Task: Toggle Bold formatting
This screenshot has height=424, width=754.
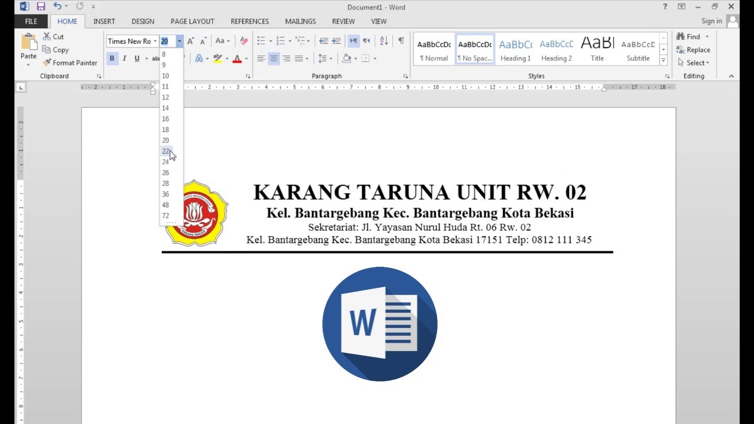Action: point(111,58)
